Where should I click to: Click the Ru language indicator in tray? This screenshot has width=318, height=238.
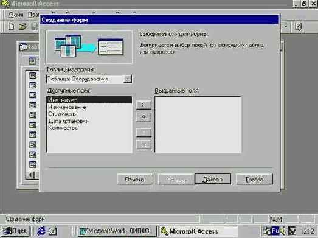tap(275, 231)
